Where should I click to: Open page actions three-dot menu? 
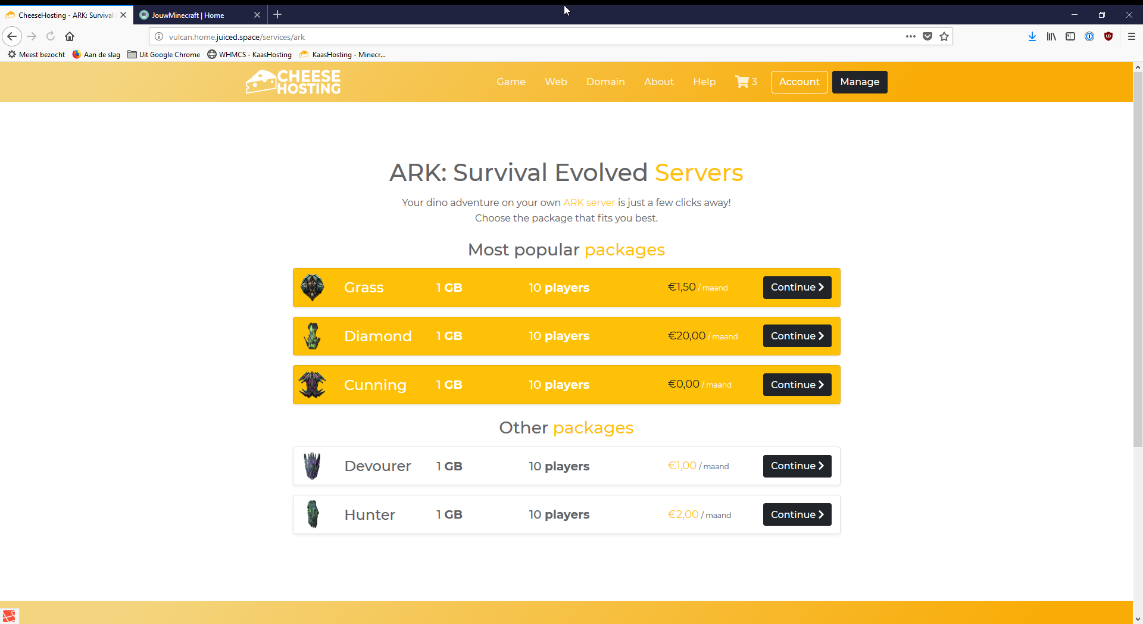911,36
